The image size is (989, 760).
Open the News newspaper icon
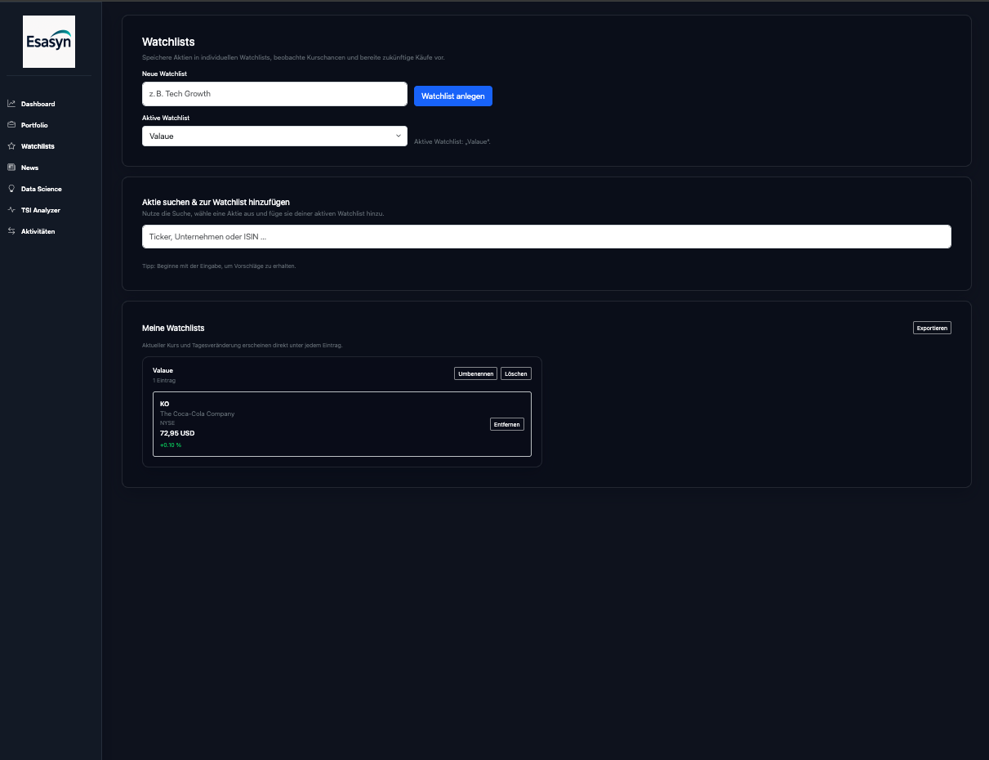tap(11, 168)
